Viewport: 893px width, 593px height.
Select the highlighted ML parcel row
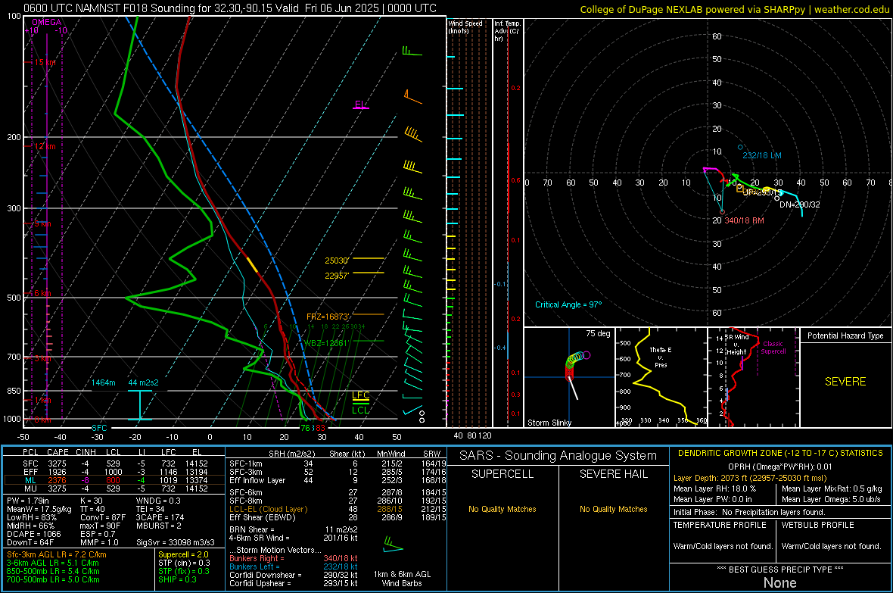point(114,480)
